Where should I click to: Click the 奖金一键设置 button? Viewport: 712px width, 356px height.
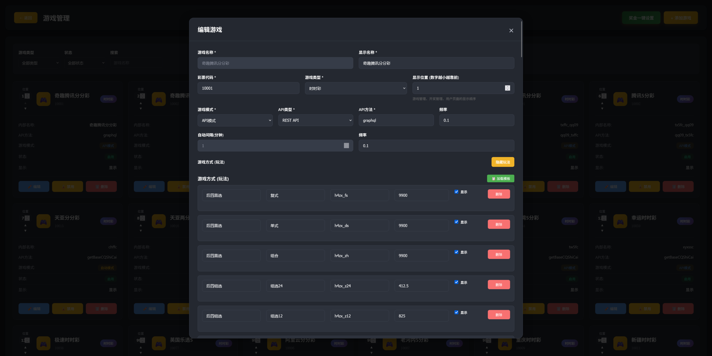(x=641, y=17)
